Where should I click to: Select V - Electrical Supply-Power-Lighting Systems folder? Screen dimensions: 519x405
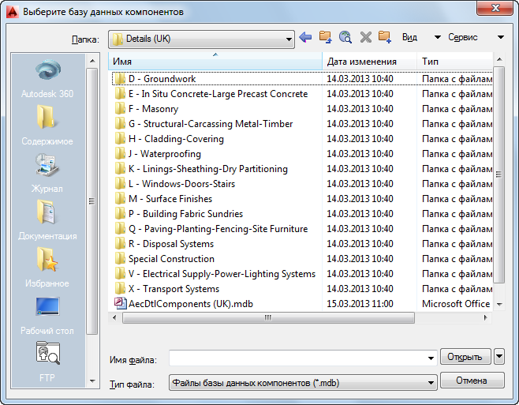tap(222, 274)
